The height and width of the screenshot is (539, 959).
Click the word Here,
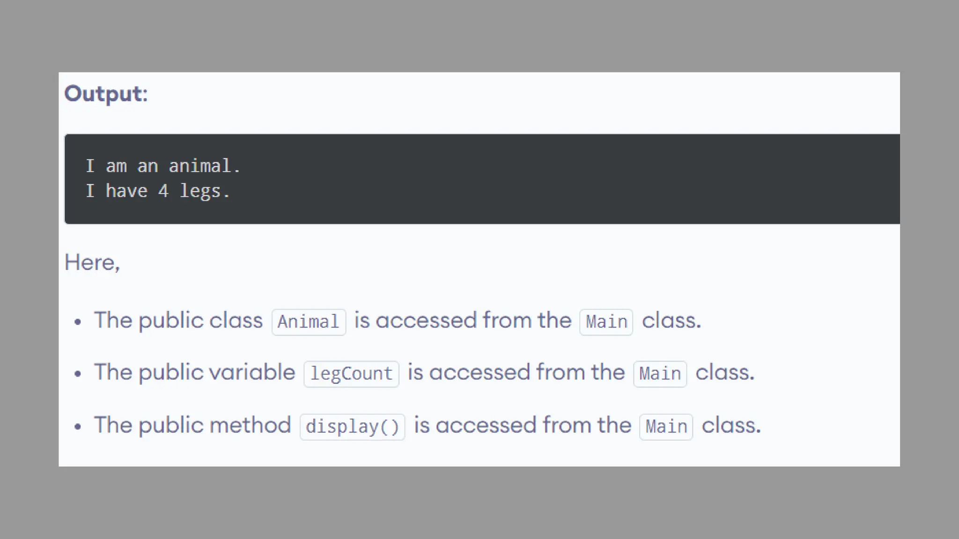click(x=92, y=262)
